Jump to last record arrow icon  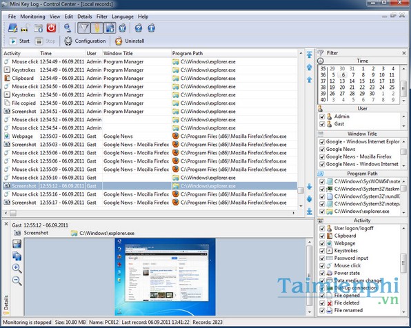[x=310, y=211]
